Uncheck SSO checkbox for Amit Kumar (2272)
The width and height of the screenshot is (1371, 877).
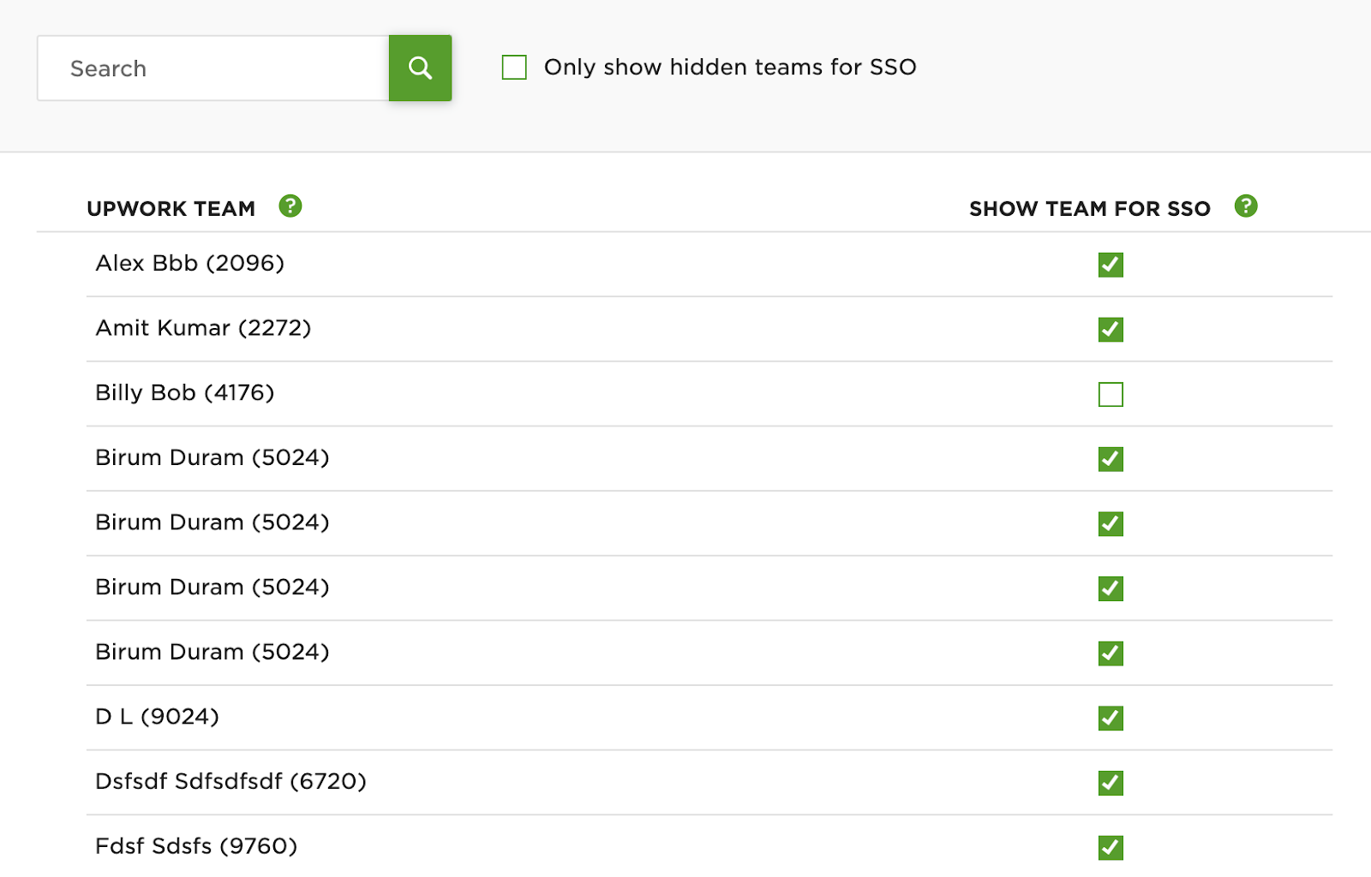click(x=1111, y=330)
